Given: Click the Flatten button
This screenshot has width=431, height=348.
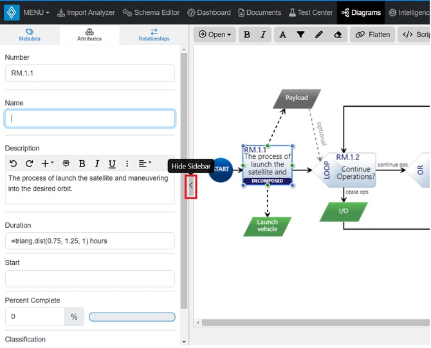Looking at the screenshot, I should 373,35.
